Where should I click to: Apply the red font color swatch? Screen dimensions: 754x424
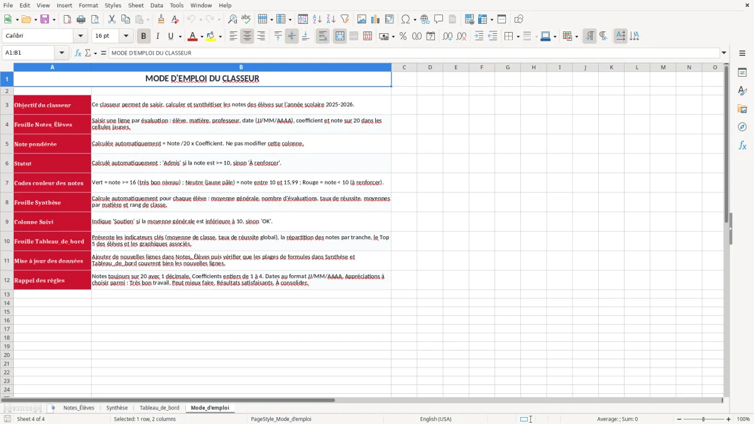click(192, 36)
